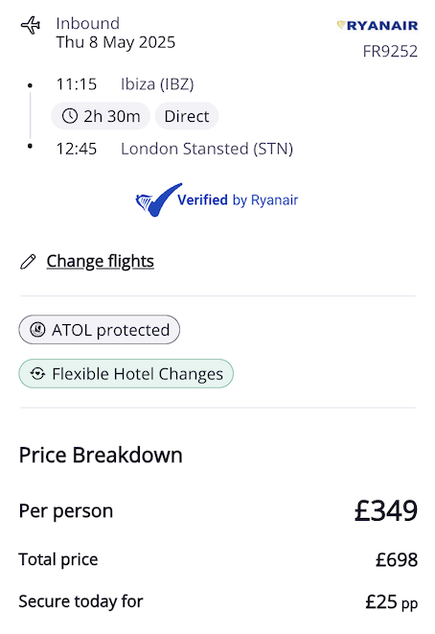Click the pencil edit icon
435x634 pixels.
(x=28, y=262)
